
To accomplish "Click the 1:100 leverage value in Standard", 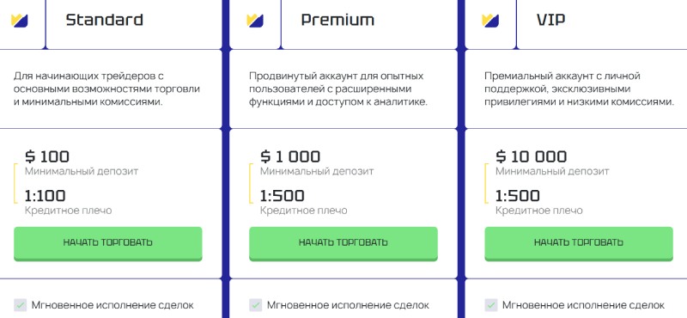I will 46,196.
